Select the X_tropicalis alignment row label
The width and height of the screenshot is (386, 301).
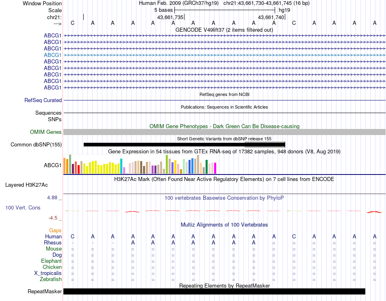[x=48, y=273]
